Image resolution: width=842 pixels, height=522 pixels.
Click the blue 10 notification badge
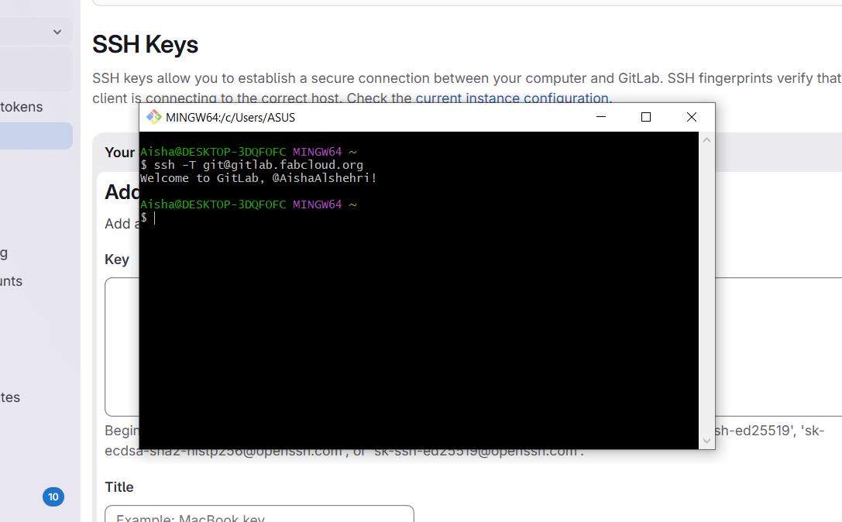53,496
